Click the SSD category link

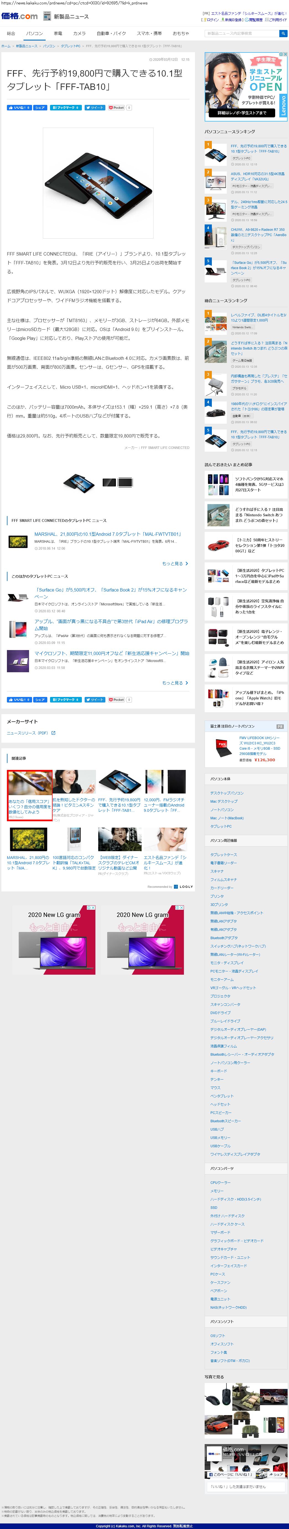click(214, 1208)
